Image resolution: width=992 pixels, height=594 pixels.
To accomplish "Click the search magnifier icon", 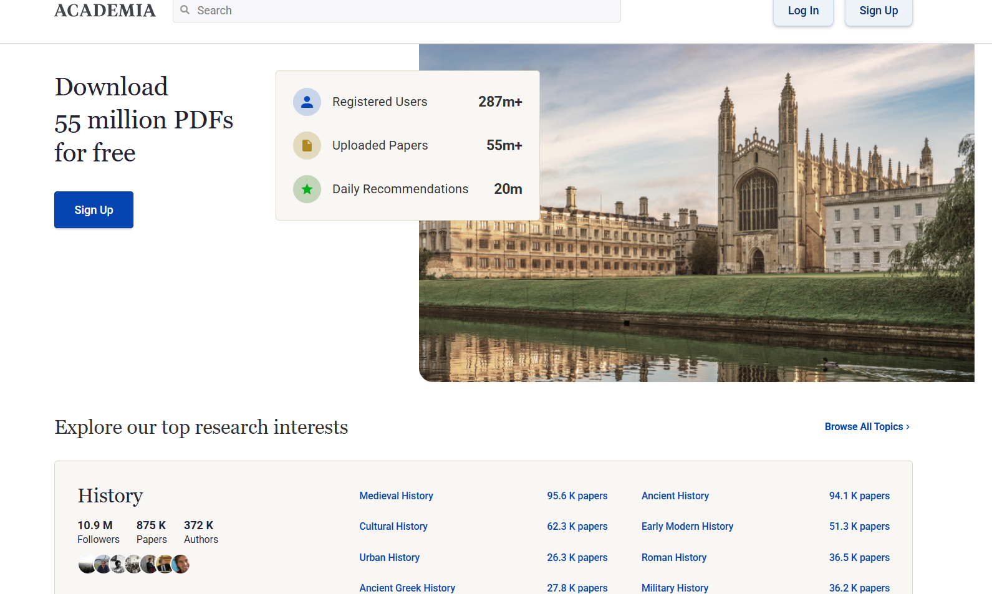I will click(185, 10).
